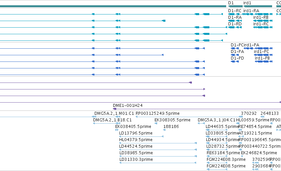Click the LD33805.5prime EST label
The width and height of the screenshot is (281, 171).
(x=222, y=133)
